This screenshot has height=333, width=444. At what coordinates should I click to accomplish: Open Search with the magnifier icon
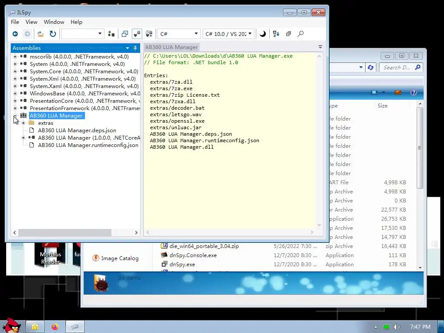click(300, 34)
